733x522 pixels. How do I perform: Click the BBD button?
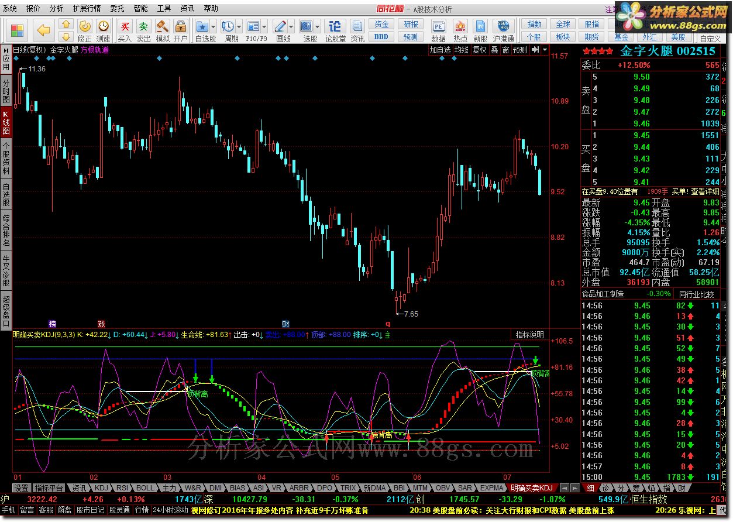[381, 36]
